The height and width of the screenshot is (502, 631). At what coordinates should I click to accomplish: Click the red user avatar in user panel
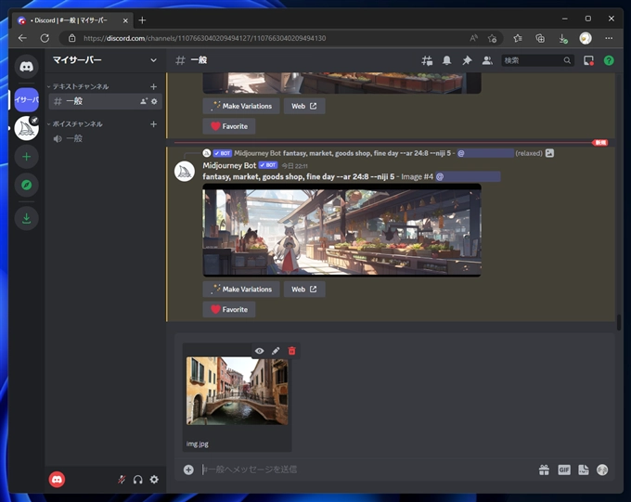point(57,480)
